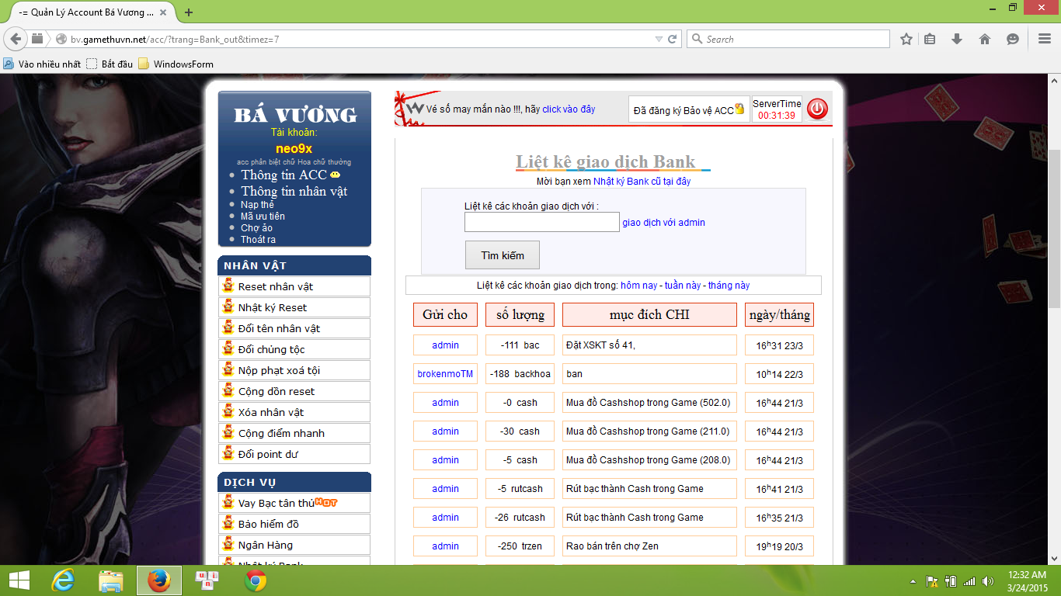This screenshot has width=1061, height=596.
Task: Open Chợ ảo sidebar link
Action: [256, 227]
